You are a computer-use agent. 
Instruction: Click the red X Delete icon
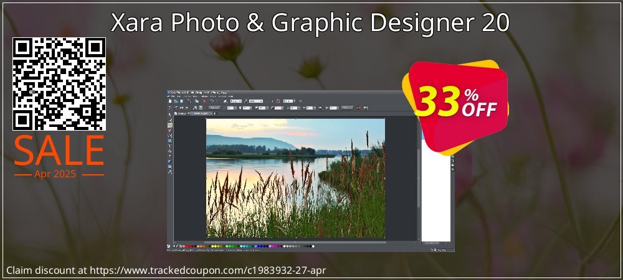[x=204, y=101]
